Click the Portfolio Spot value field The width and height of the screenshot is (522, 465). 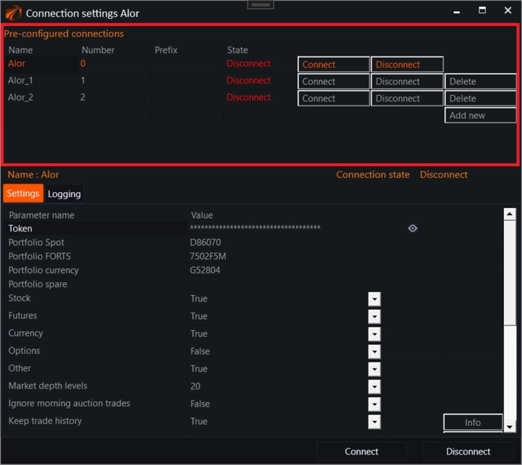pyautogui.click(x=282, y=242)
